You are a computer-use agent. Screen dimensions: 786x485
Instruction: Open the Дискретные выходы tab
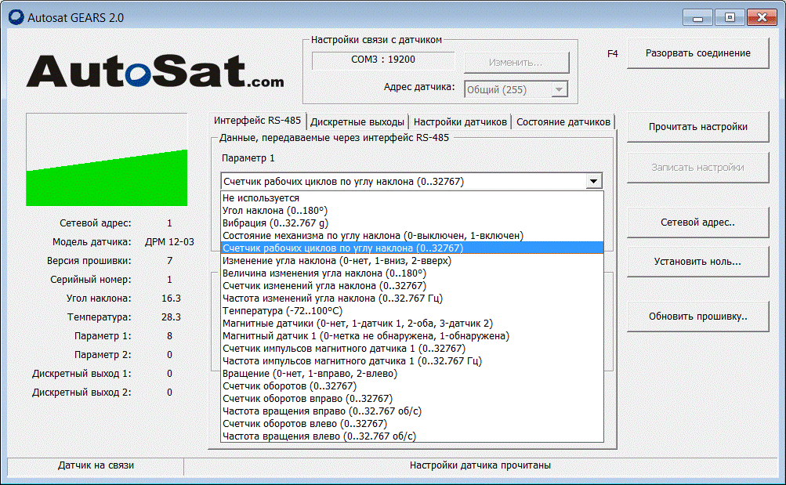357,122
